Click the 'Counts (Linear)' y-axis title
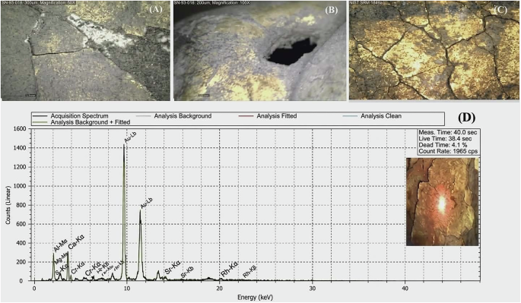Viewport: 521px width, 303px height. (8, 205)
